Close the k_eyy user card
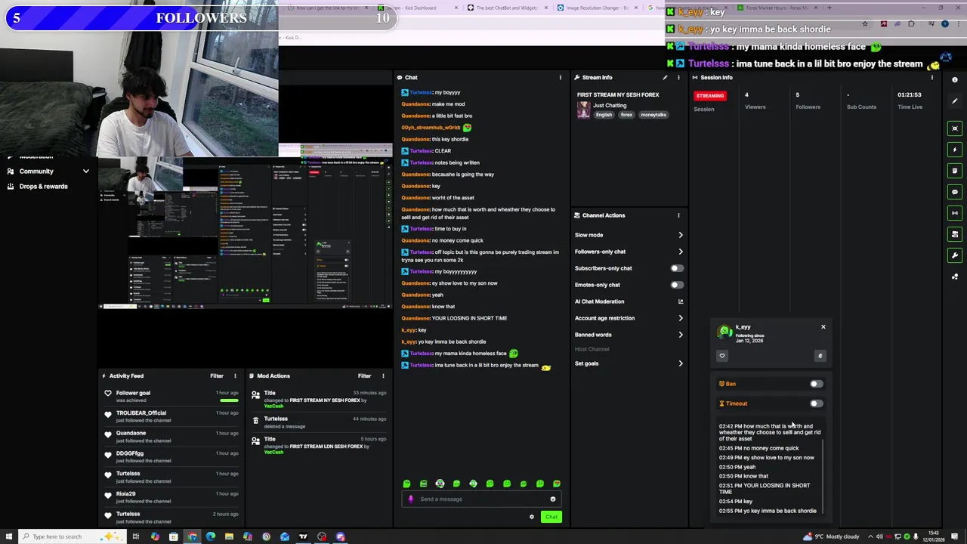 click(823, 327)
